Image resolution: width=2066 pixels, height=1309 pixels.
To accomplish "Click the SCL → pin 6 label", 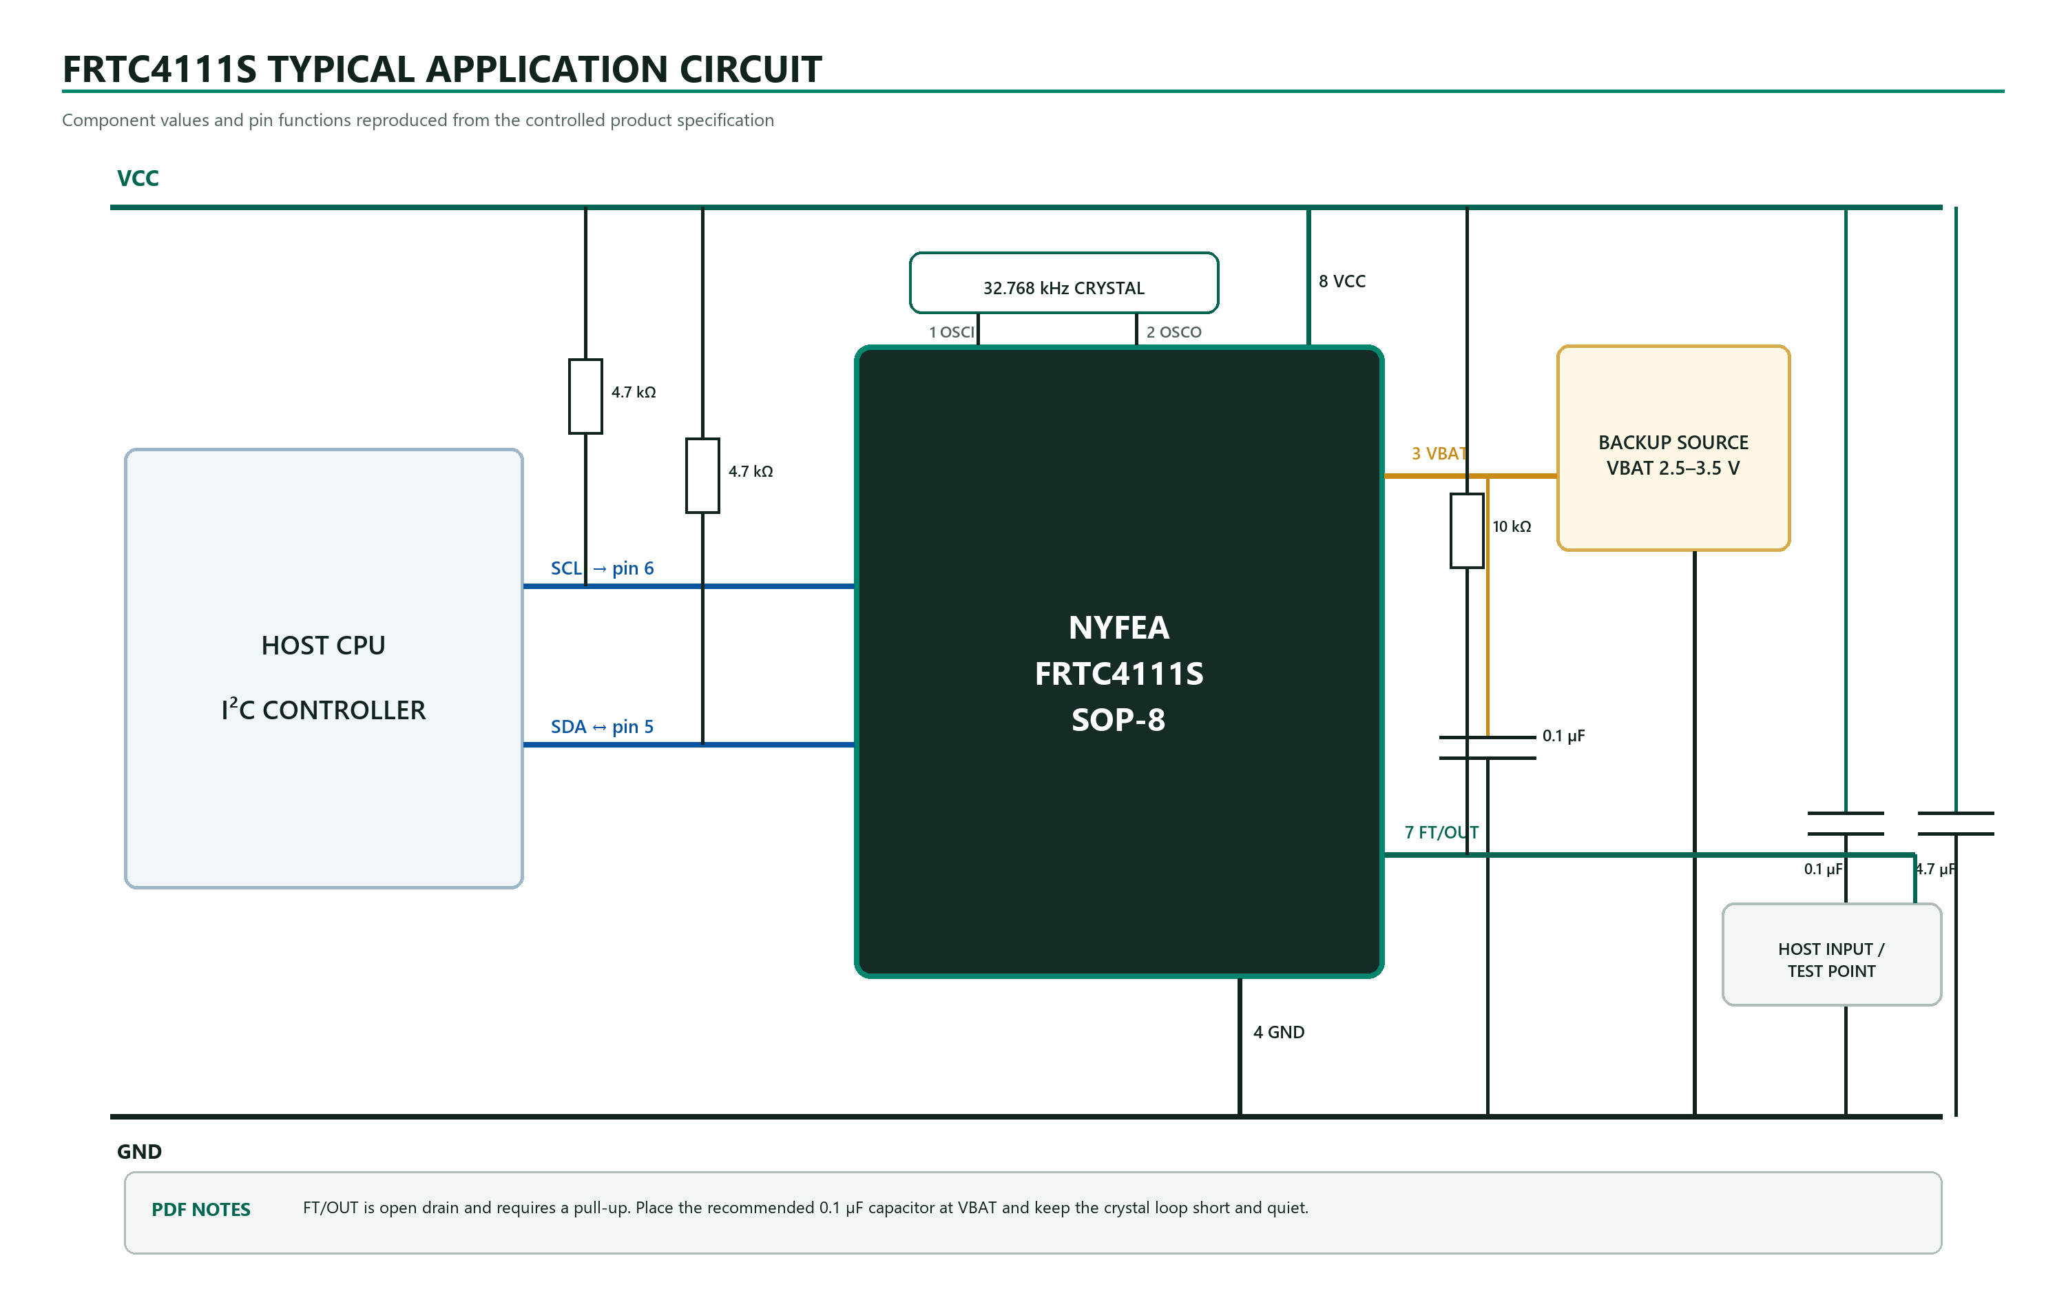I will click(x=603, y=568).
